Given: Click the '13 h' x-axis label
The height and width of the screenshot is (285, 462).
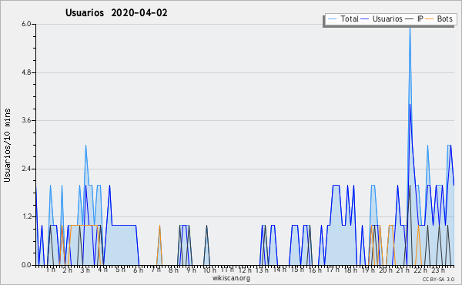Looking at the screenshot, I should [x=262, y=270].
